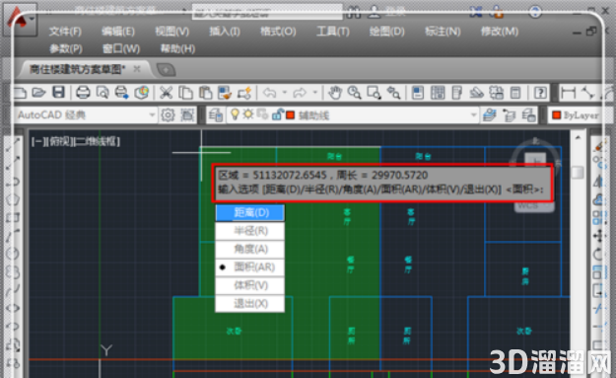Expand the AutoCAD 经典 workspace dropdown

tap(152, 115)
